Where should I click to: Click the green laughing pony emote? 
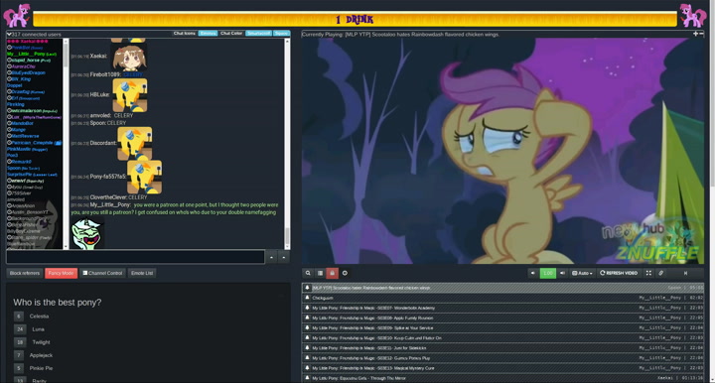click(x=87, y=233)
